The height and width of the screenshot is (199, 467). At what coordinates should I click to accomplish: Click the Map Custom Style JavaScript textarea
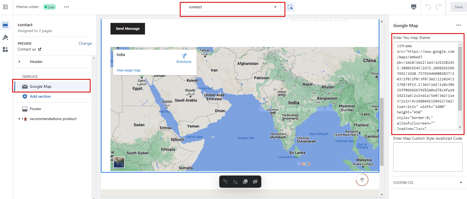pyautogui.click(x=428, y=157)
